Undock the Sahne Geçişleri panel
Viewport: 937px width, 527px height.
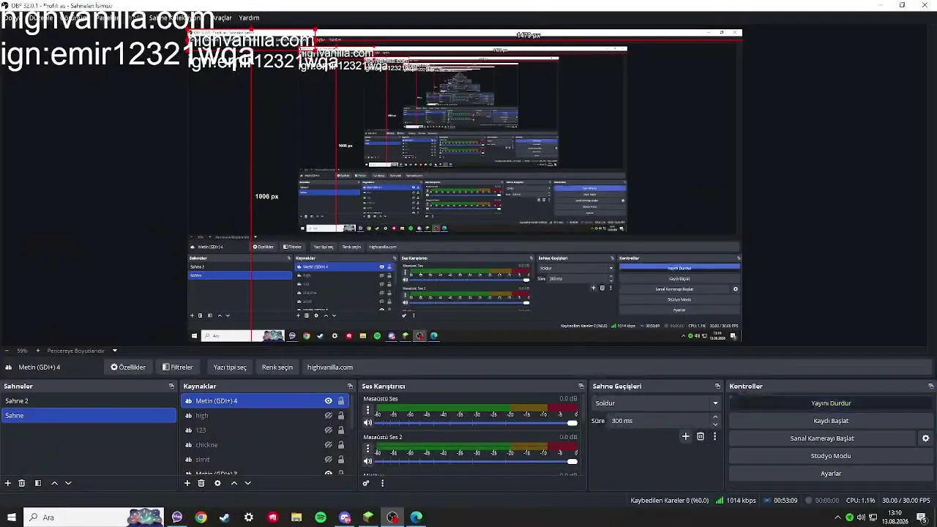coord(717,386)
